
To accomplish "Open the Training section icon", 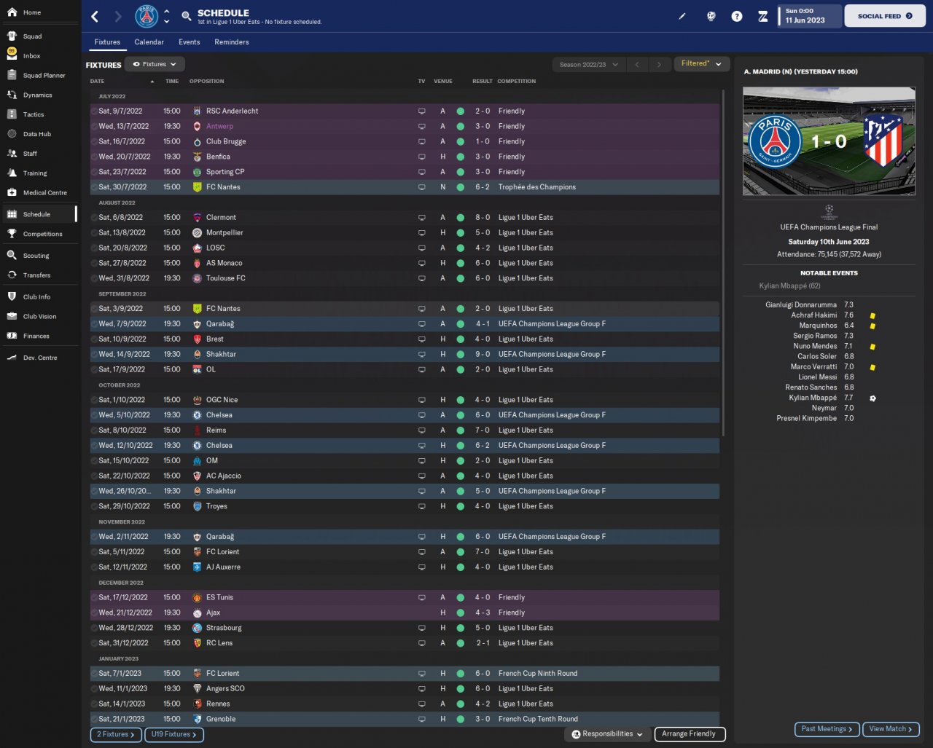I will [x=12, y=173].
